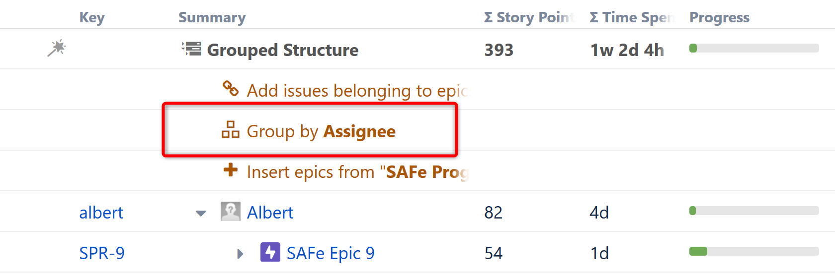This screenshot has height=275, width=835.
Task: Open the SPR-9 issue key
Action: click(x=102, y=253)
